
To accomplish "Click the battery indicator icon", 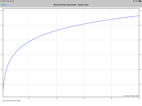I will click(x=140, y=1).
